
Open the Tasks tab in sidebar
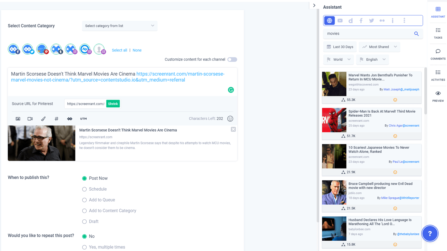click(x=438, y=33)
